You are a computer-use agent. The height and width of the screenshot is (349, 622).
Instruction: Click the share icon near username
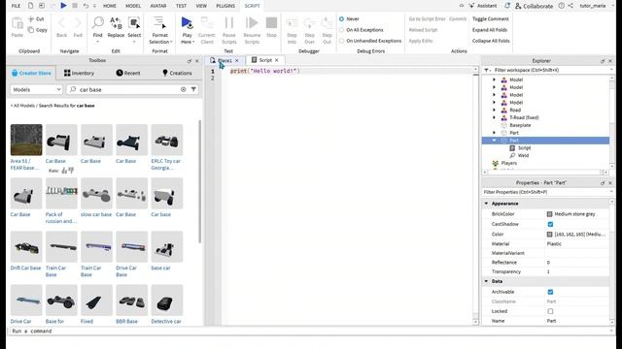tap(570, 6)
